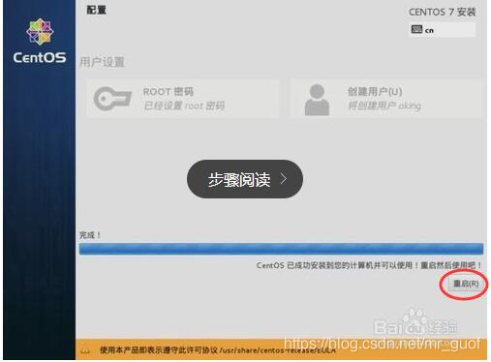Click the 将创建用户 oking status text

[384, 106]
